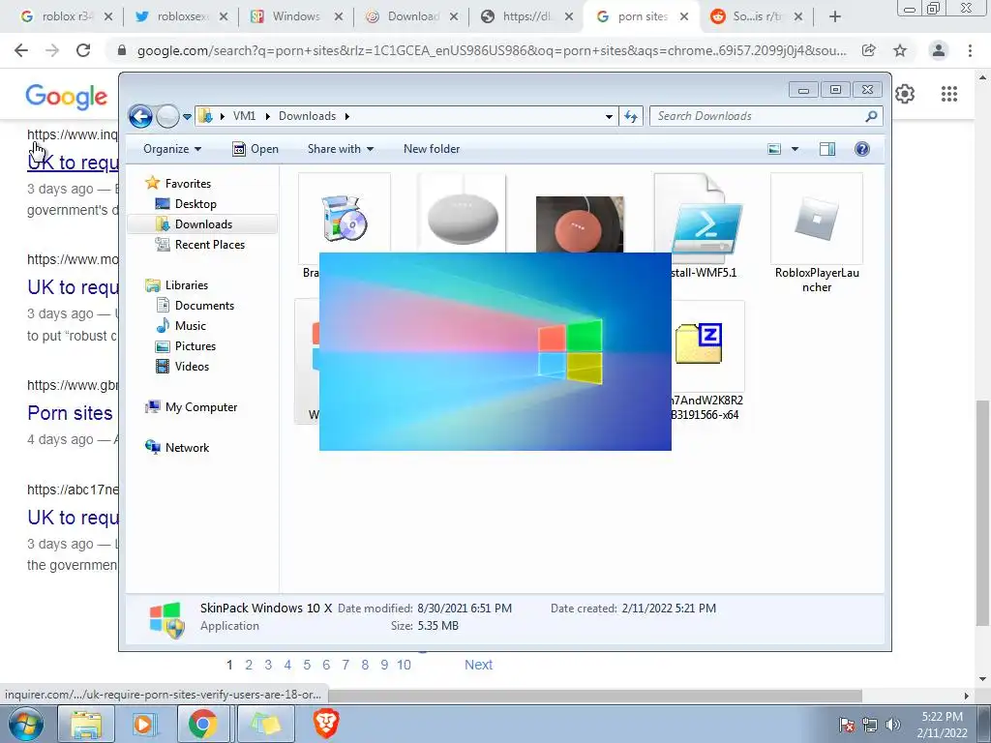
Task: Launch Brave browser from the taskbar
Action: tap(326, 724)
